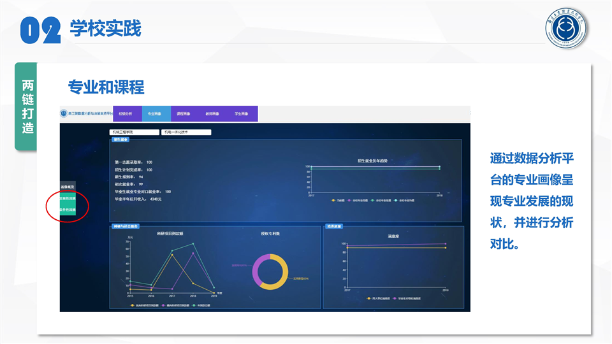612x344 pixels.
Task: Toggle the purple 毕业生对母校满意度 legend in 满意度 chart
Action: (x=407, y=298)
